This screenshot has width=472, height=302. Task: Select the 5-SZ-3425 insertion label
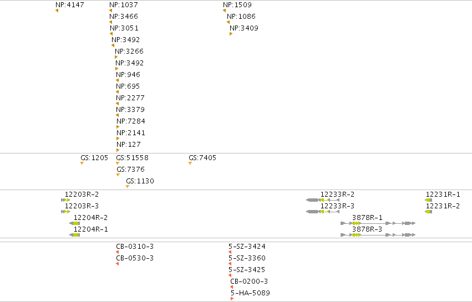247,270
